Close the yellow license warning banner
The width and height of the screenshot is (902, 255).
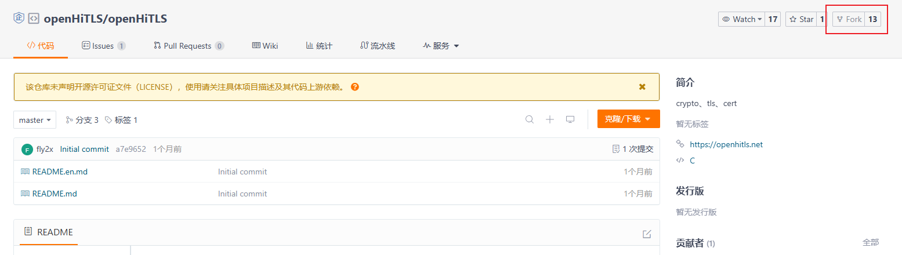pyautogui.click(x=642, y=87)
